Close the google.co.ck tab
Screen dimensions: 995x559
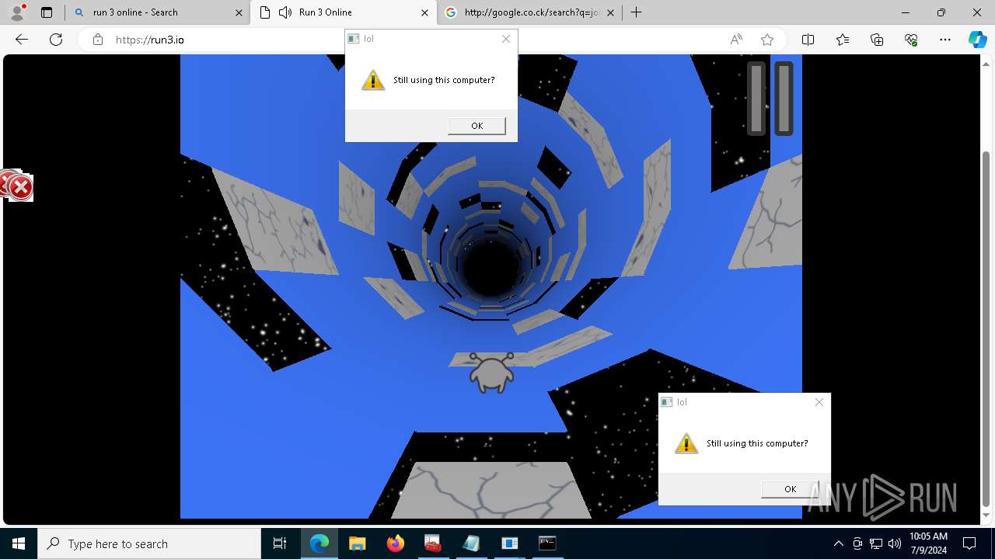(x=610, y=12)
